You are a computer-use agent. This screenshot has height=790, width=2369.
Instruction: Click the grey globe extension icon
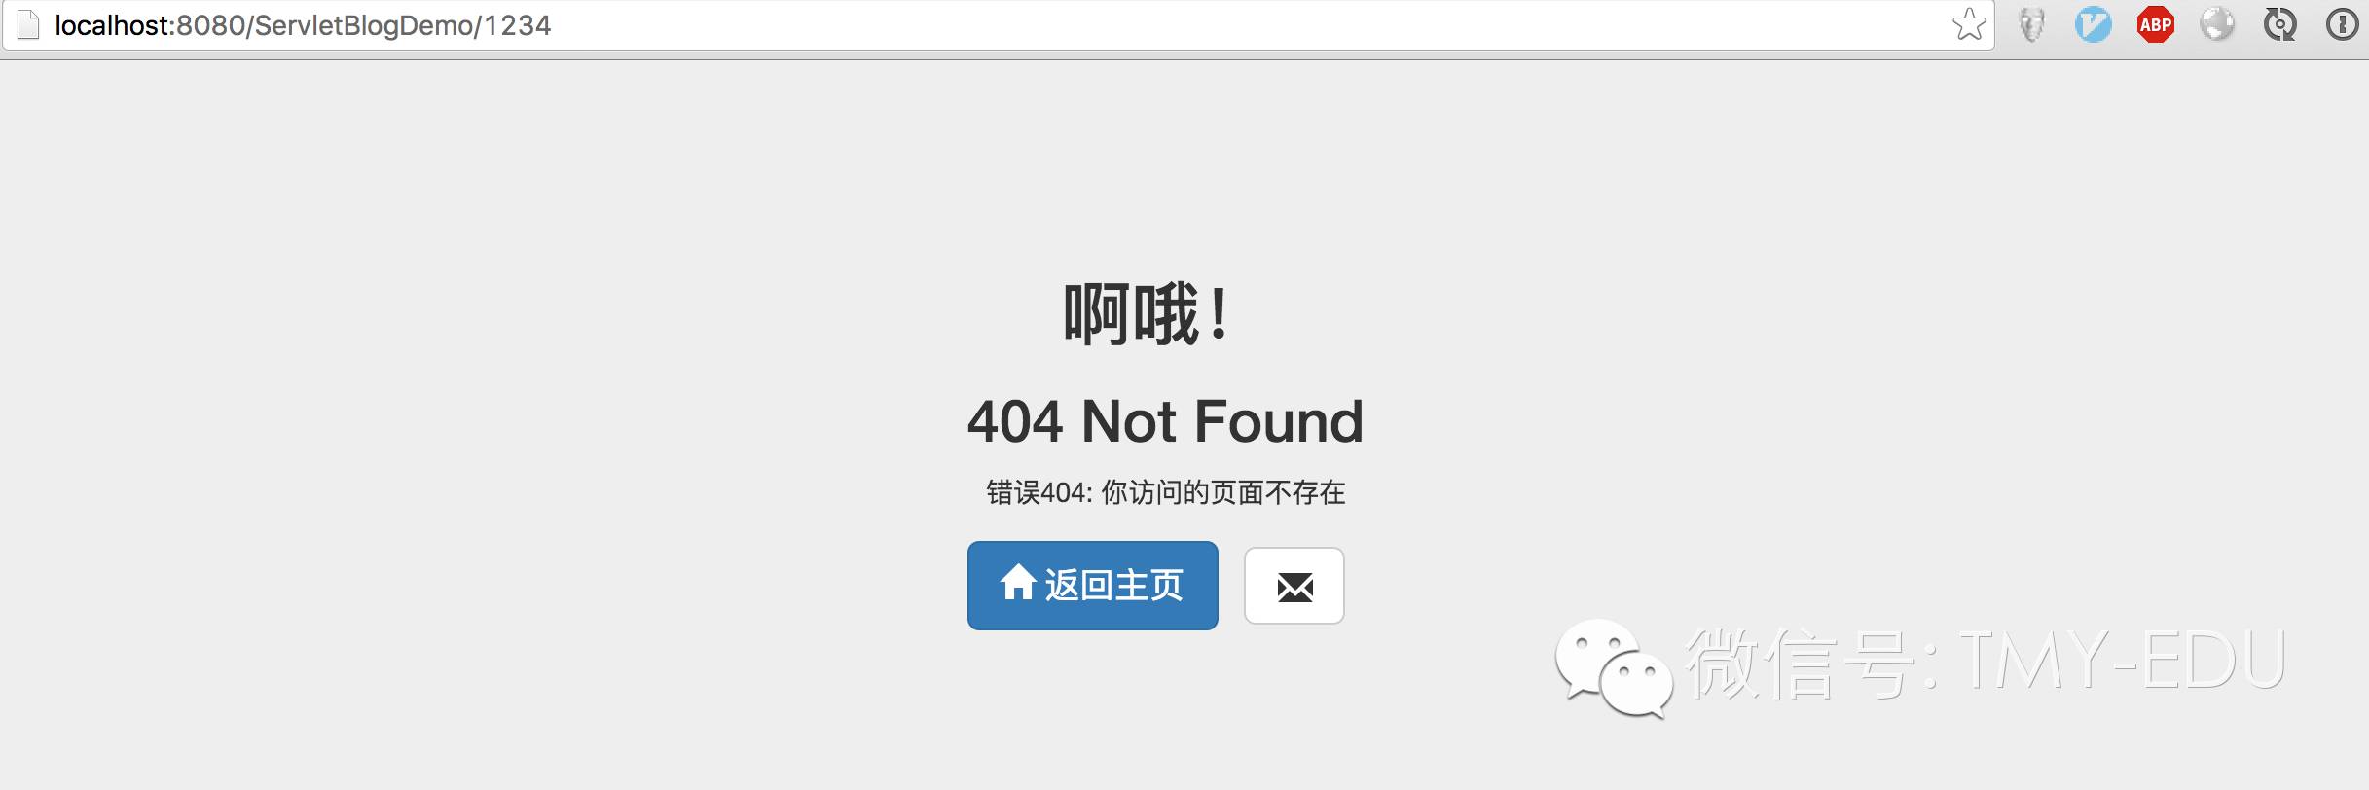click(2217, 24)
